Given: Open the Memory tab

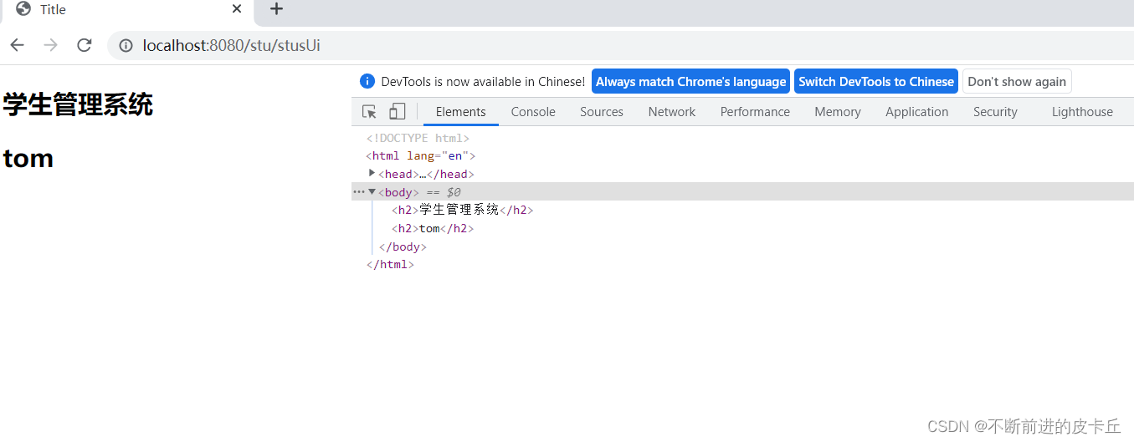Looking at the screenshot, I should point(838,112).
